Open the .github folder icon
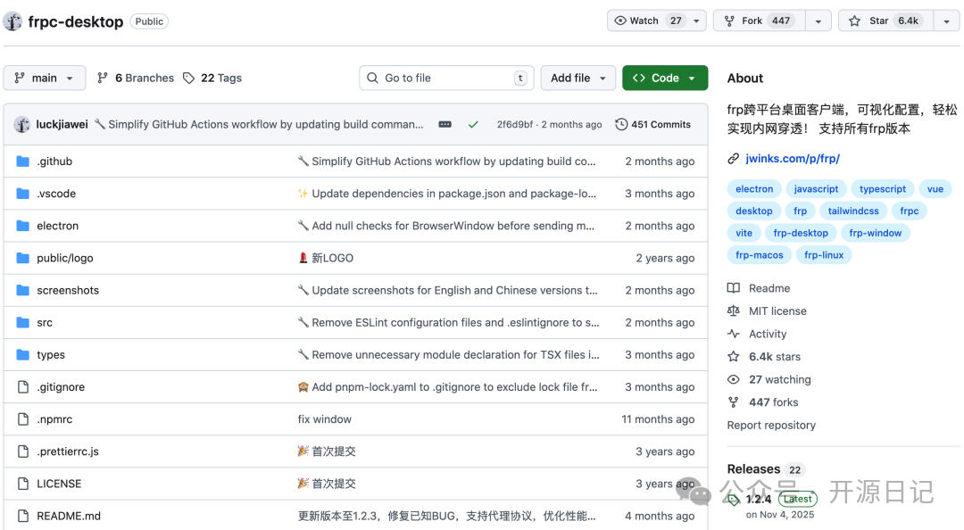 coord(23,161)
